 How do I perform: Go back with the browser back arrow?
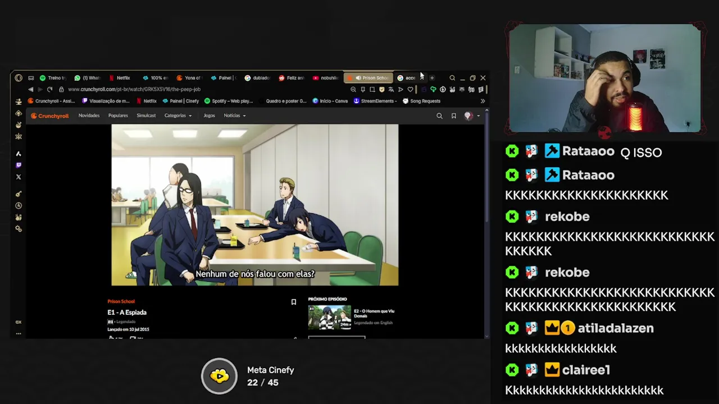coord(30,89)
